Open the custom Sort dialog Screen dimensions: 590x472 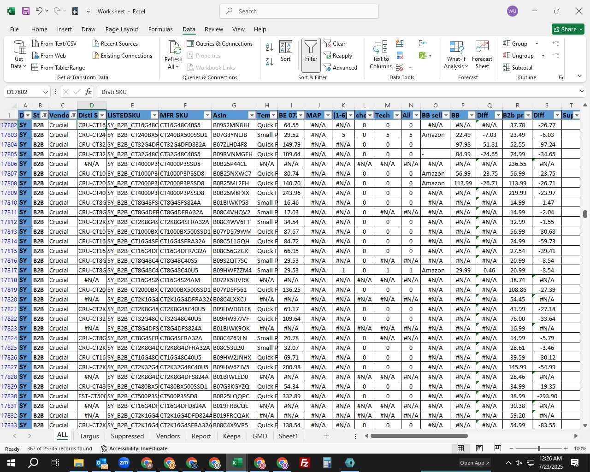286,52
